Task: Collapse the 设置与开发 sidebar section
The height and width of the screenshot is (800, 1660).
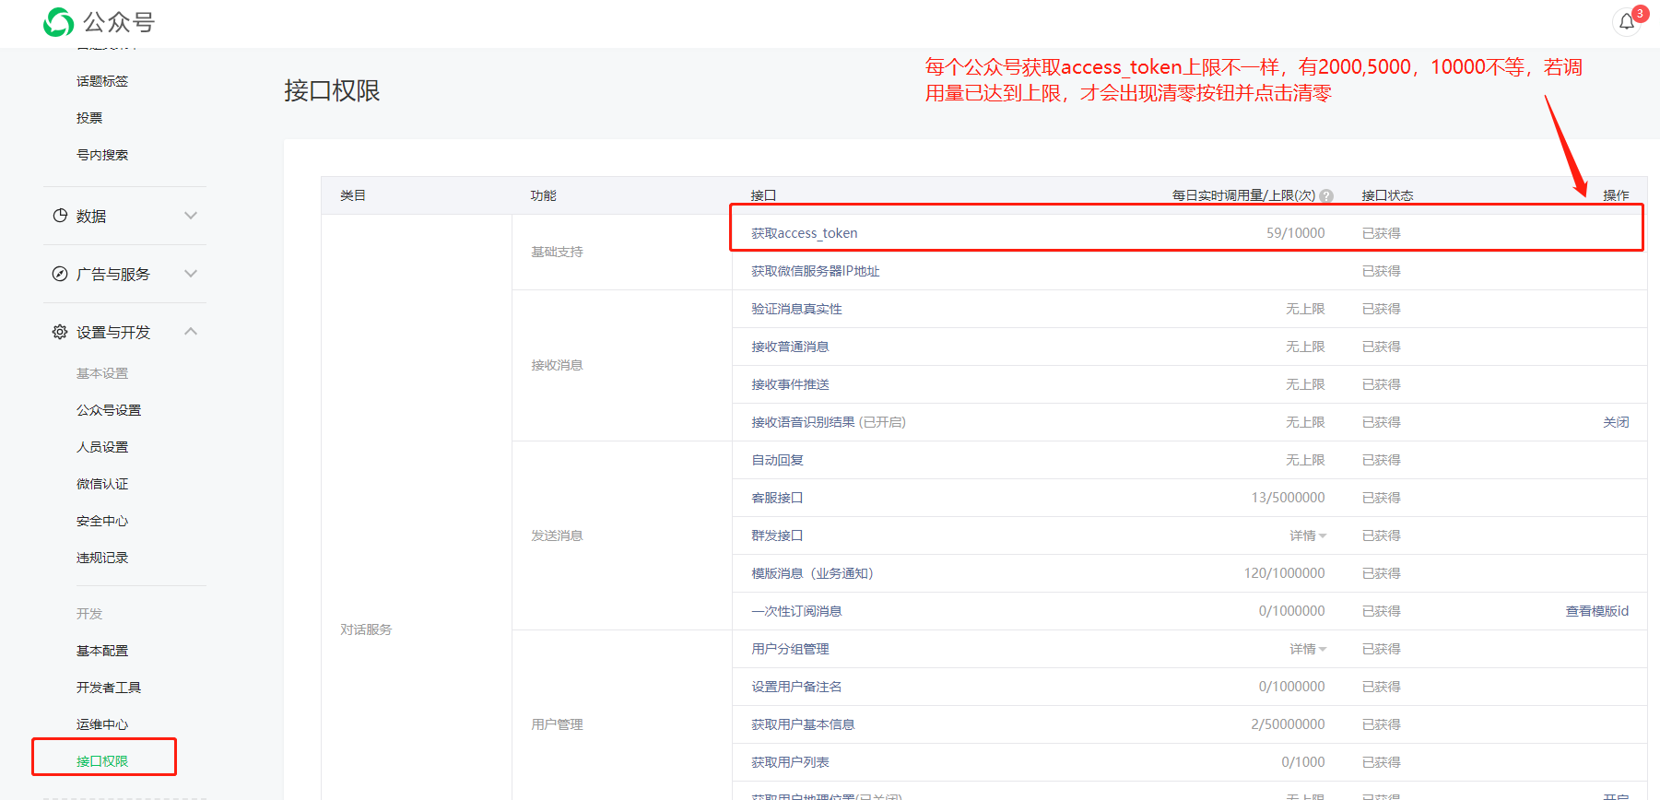Action: pyautogui.click(x=191, y=332)
